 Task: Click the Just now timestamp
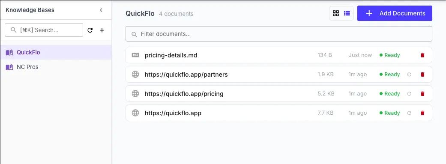(x=360, y=55)
